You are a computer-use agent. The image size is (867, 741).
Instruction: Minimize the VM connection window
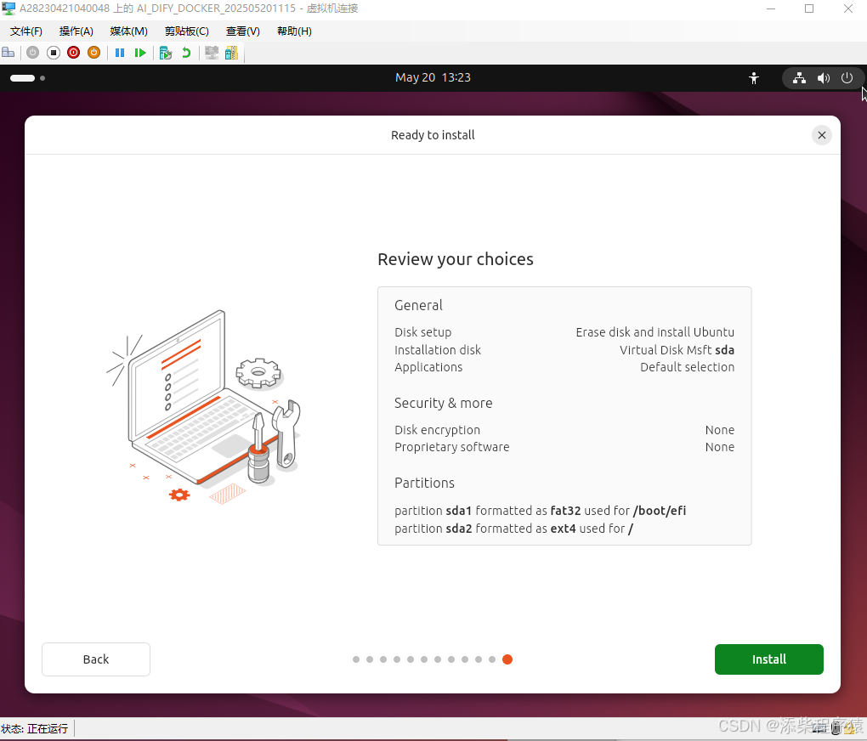[771, 8]
